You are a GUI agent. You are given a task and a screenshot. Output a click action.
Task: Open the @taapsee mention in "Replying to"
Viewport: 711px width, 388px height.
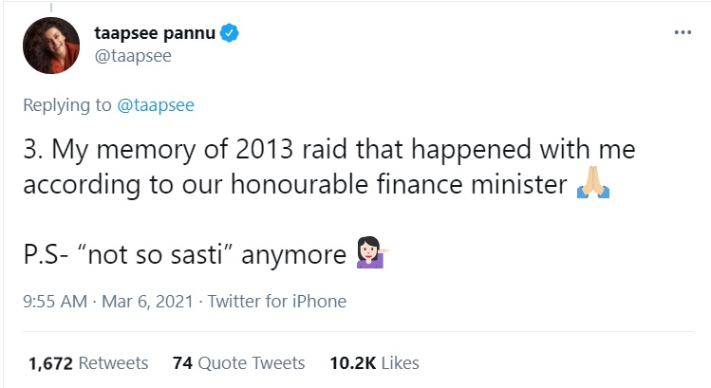pyautogui.click(x=156, y=105)
